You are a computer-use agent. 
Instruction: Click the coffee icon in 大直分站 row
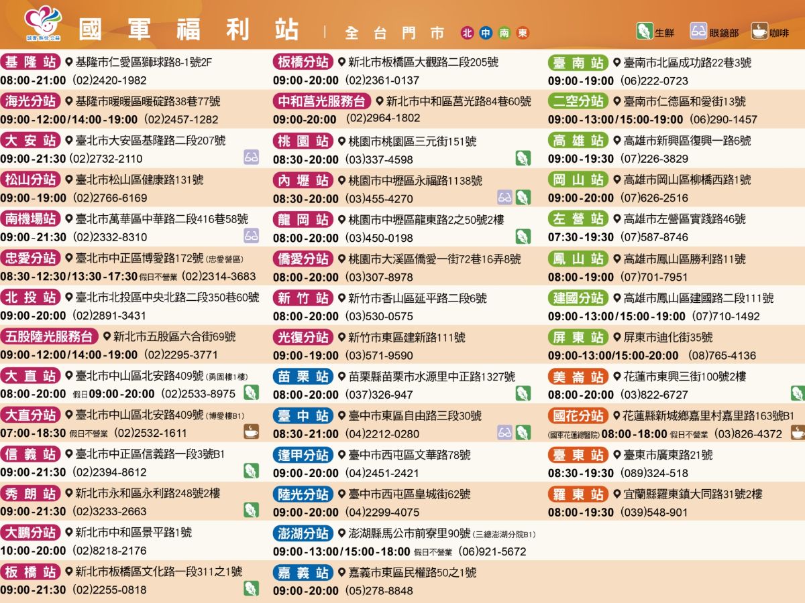coord(251,431)
